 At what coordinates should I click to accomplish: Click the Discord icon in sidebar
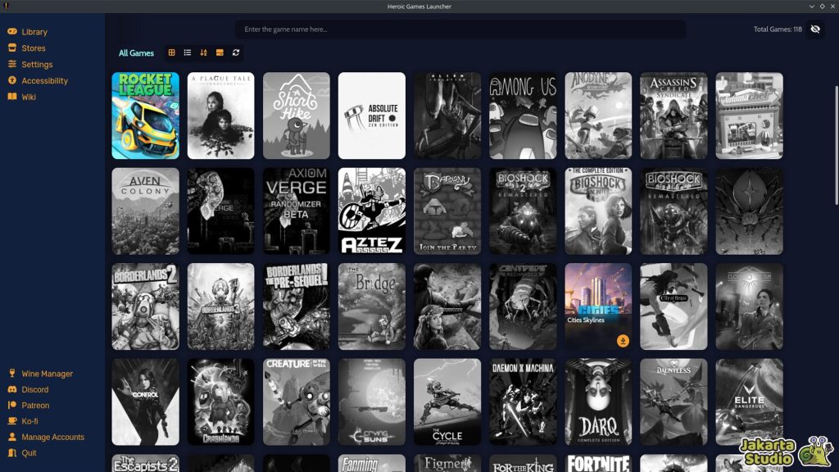[x=12, y=389]
